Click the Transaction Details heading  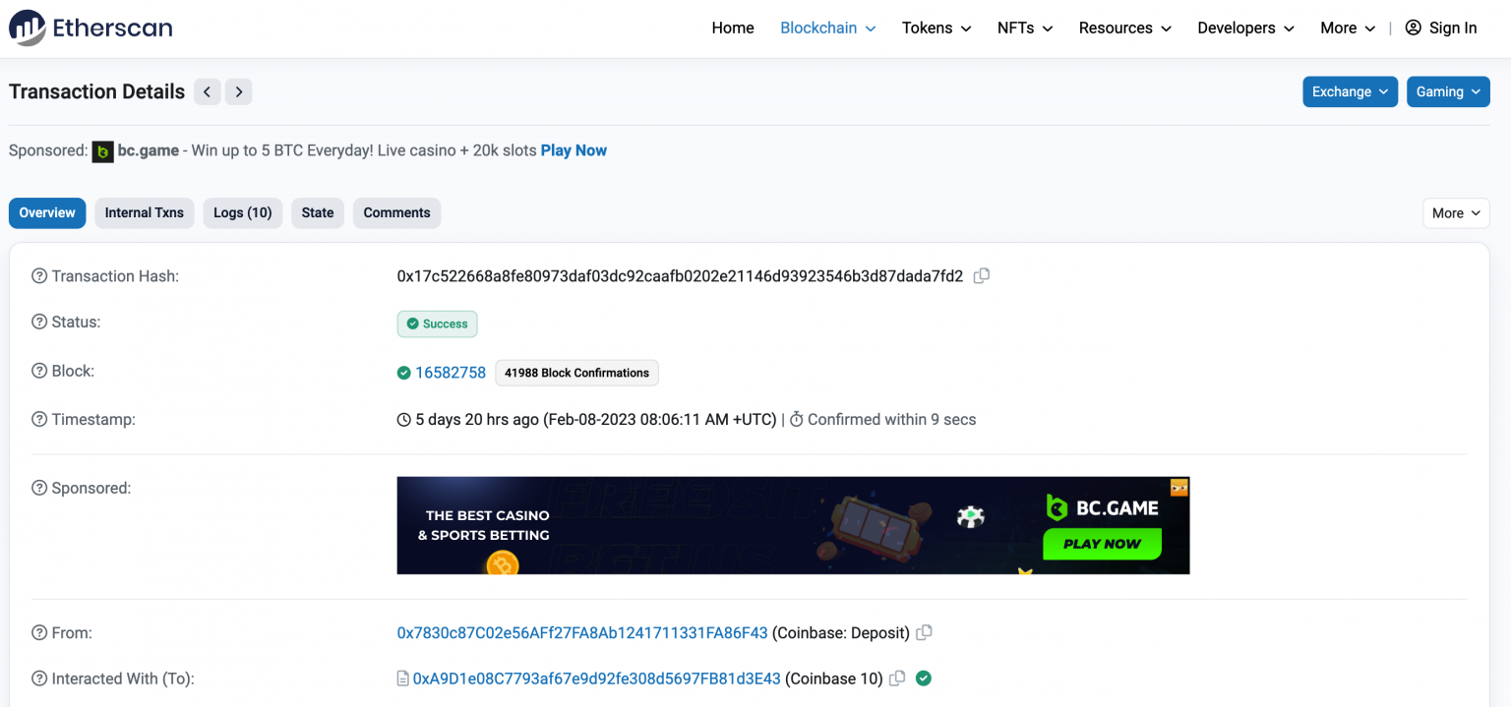[96, 91]
